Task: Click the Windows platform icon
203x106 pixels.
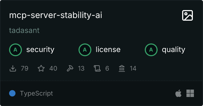Action: (190, 93)
